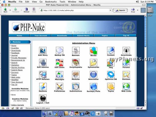Open the Tools menu
Screen dimensions: 156x117
pyautogui.click(x=62, y=2)
